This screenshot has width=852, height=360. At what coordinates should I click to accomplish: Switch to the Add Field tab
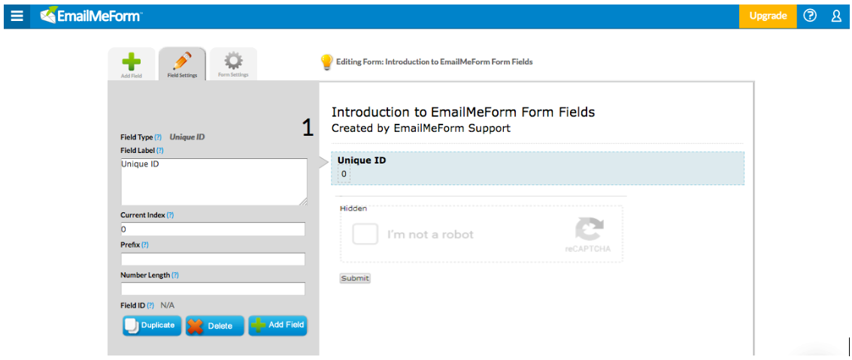132,64
